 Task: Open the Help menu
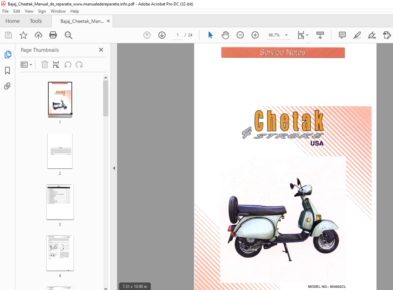point(75,11)
